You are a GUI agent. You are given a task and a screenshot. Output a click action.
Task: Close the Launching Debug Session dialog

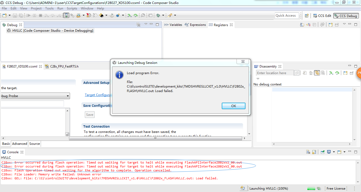243,62
